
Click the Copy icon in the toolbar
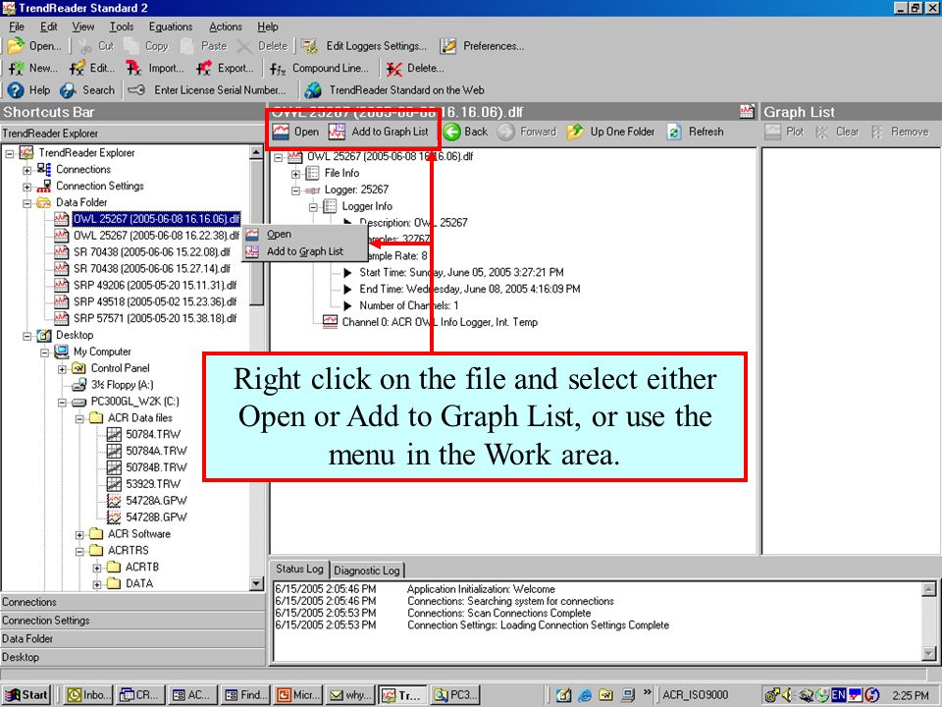click(131, 46)
